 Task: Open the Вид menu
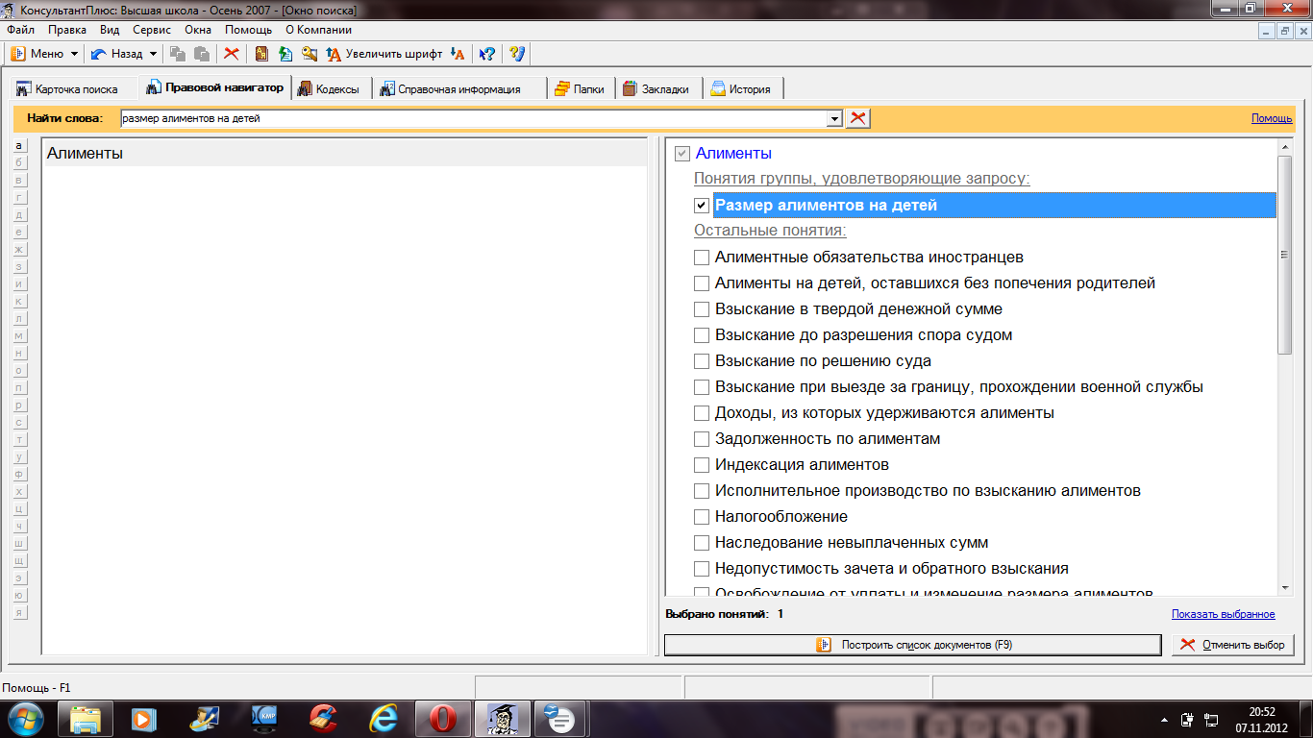click(110, 30)
